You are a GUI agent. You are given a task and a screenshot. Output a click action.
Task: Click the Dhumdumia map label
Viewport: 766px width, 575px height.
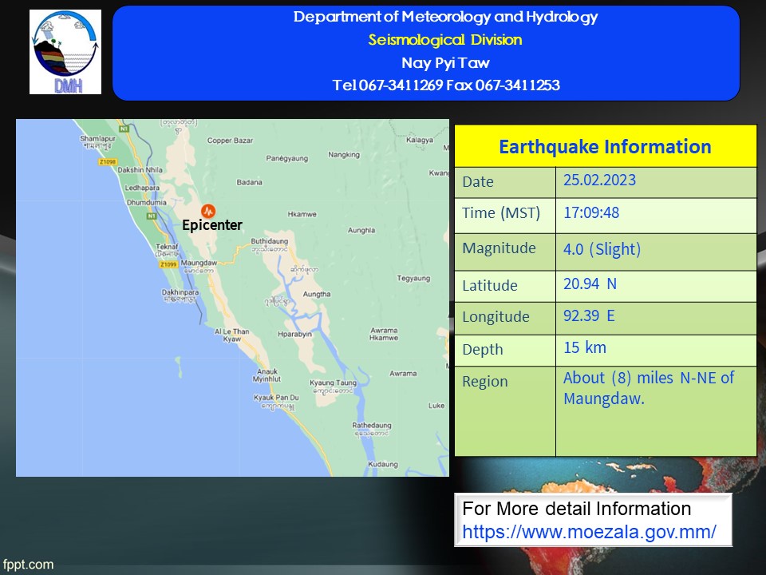coord(147,202)
